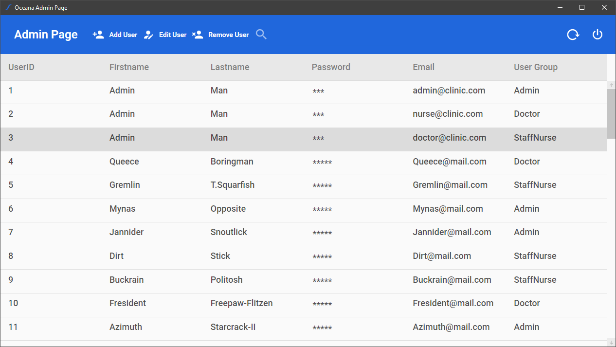Select the doctor@clinic.com email cell
Screen dimensions: 616x347
tap(450, 138)
